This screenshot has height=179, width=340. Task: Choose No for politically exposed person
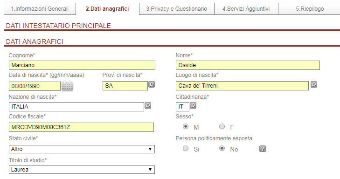[222, 148]
